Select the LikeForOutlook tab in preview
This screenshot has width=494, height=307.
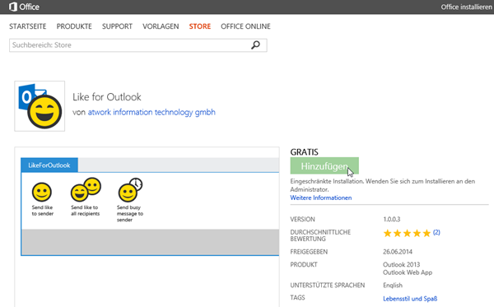pyautogui.click(x=49, y=165)
